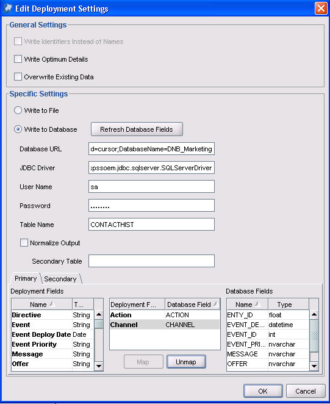Select the Channel mapping row

tap(165, 325)
